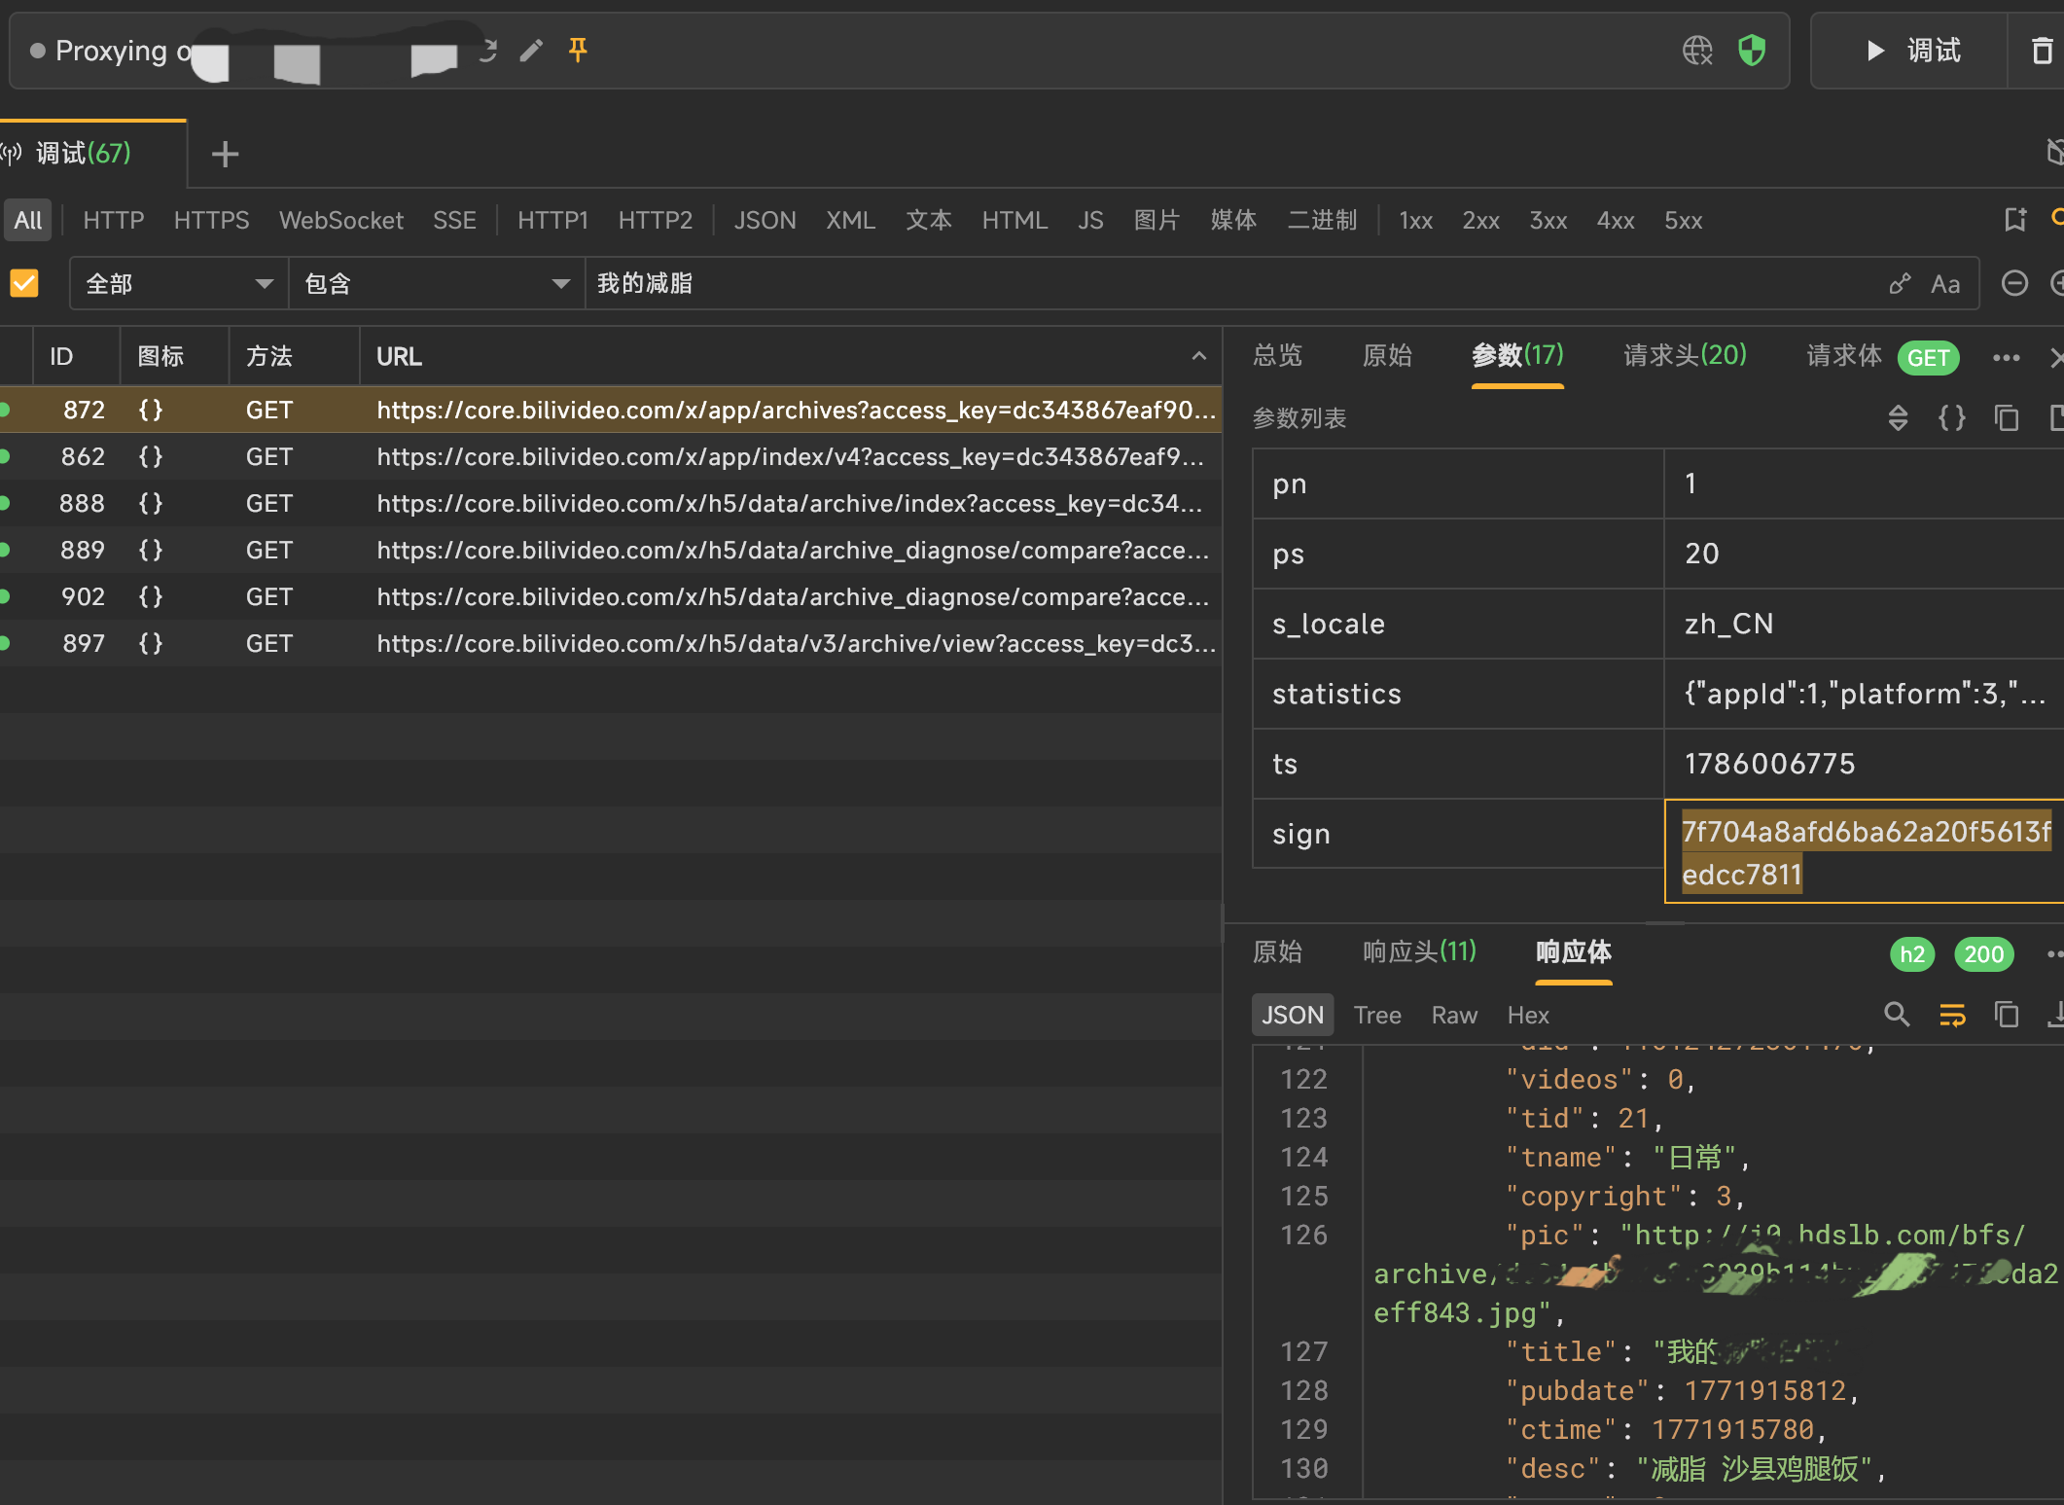Click the pencil edit icon in proxy bar

click(x=531, y=50)
